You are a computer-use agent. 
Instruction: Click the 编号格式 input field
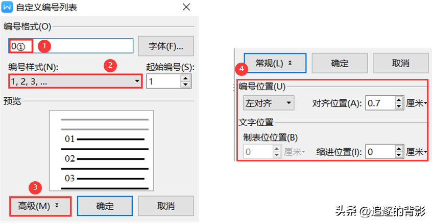click(71, 46)
